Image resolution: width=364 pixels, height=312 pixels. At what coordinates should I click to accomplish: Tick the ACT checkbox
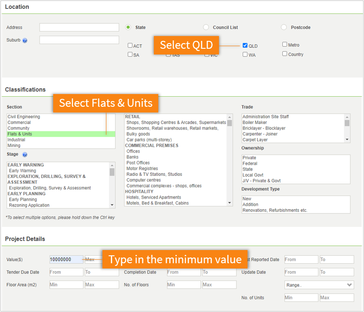[130, 45]
